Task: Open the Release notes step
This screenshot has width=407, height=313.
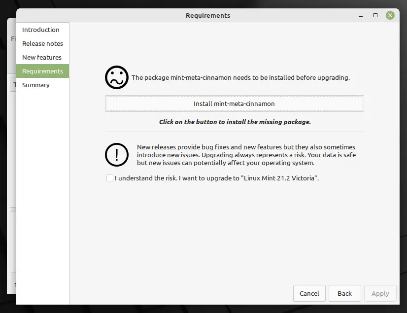Action: [42, 43]
